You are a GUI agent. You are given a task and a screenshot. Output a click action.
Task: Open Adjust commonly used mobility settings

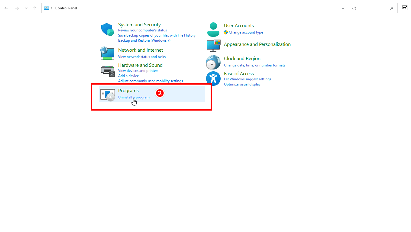tap(150, 81)
